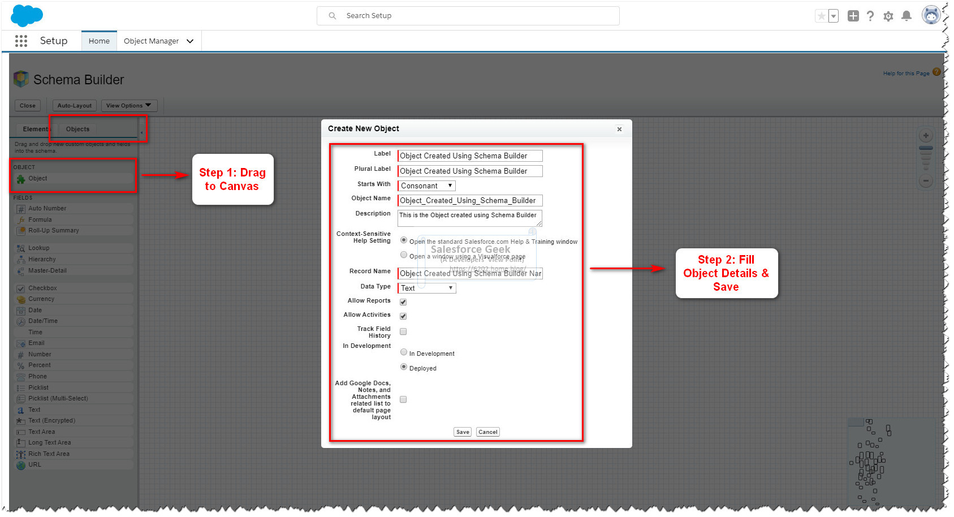This screenshot has width=954, height=517.
Task: Open the Object Manager tab
Action: pos(152,41)
